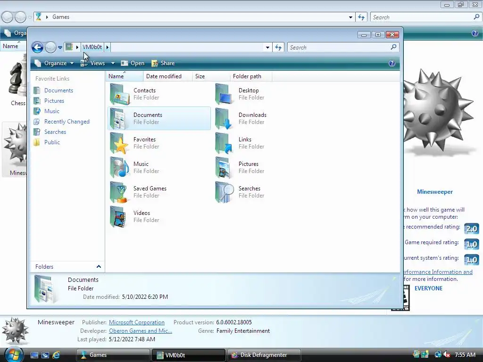Open the Contacts folder icon
The height and width of the screenshot is (362, 483).
pos(120,94)
